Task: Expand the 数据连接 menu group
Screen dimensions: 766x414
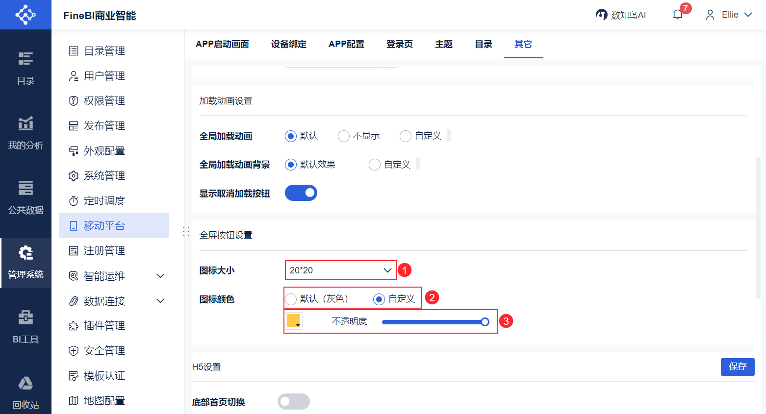Action: coord(160,301)
